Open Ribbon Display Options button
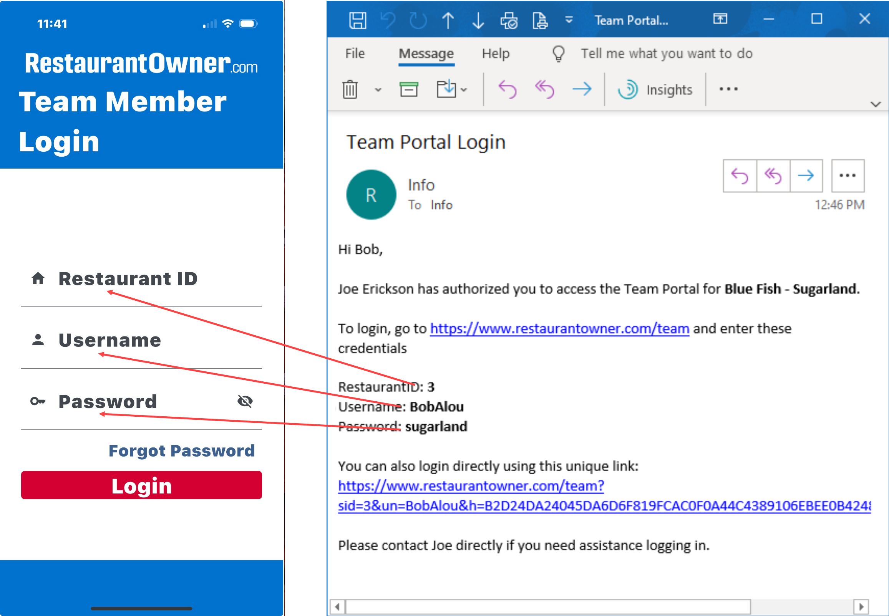 720,18
